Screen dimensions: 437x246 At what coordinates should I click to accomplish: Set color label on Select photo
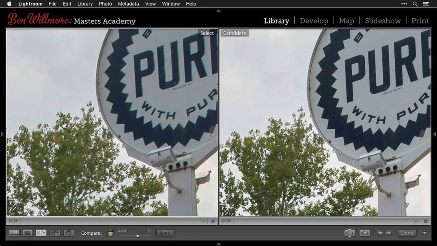coord(203,221)
